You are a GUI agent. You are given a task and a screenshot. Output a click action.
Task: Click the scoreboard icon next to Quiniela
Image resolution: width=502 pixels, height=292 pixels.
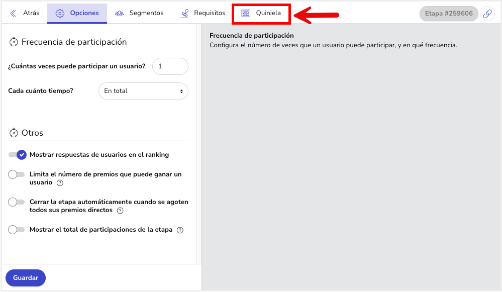(x=246, y=13)
